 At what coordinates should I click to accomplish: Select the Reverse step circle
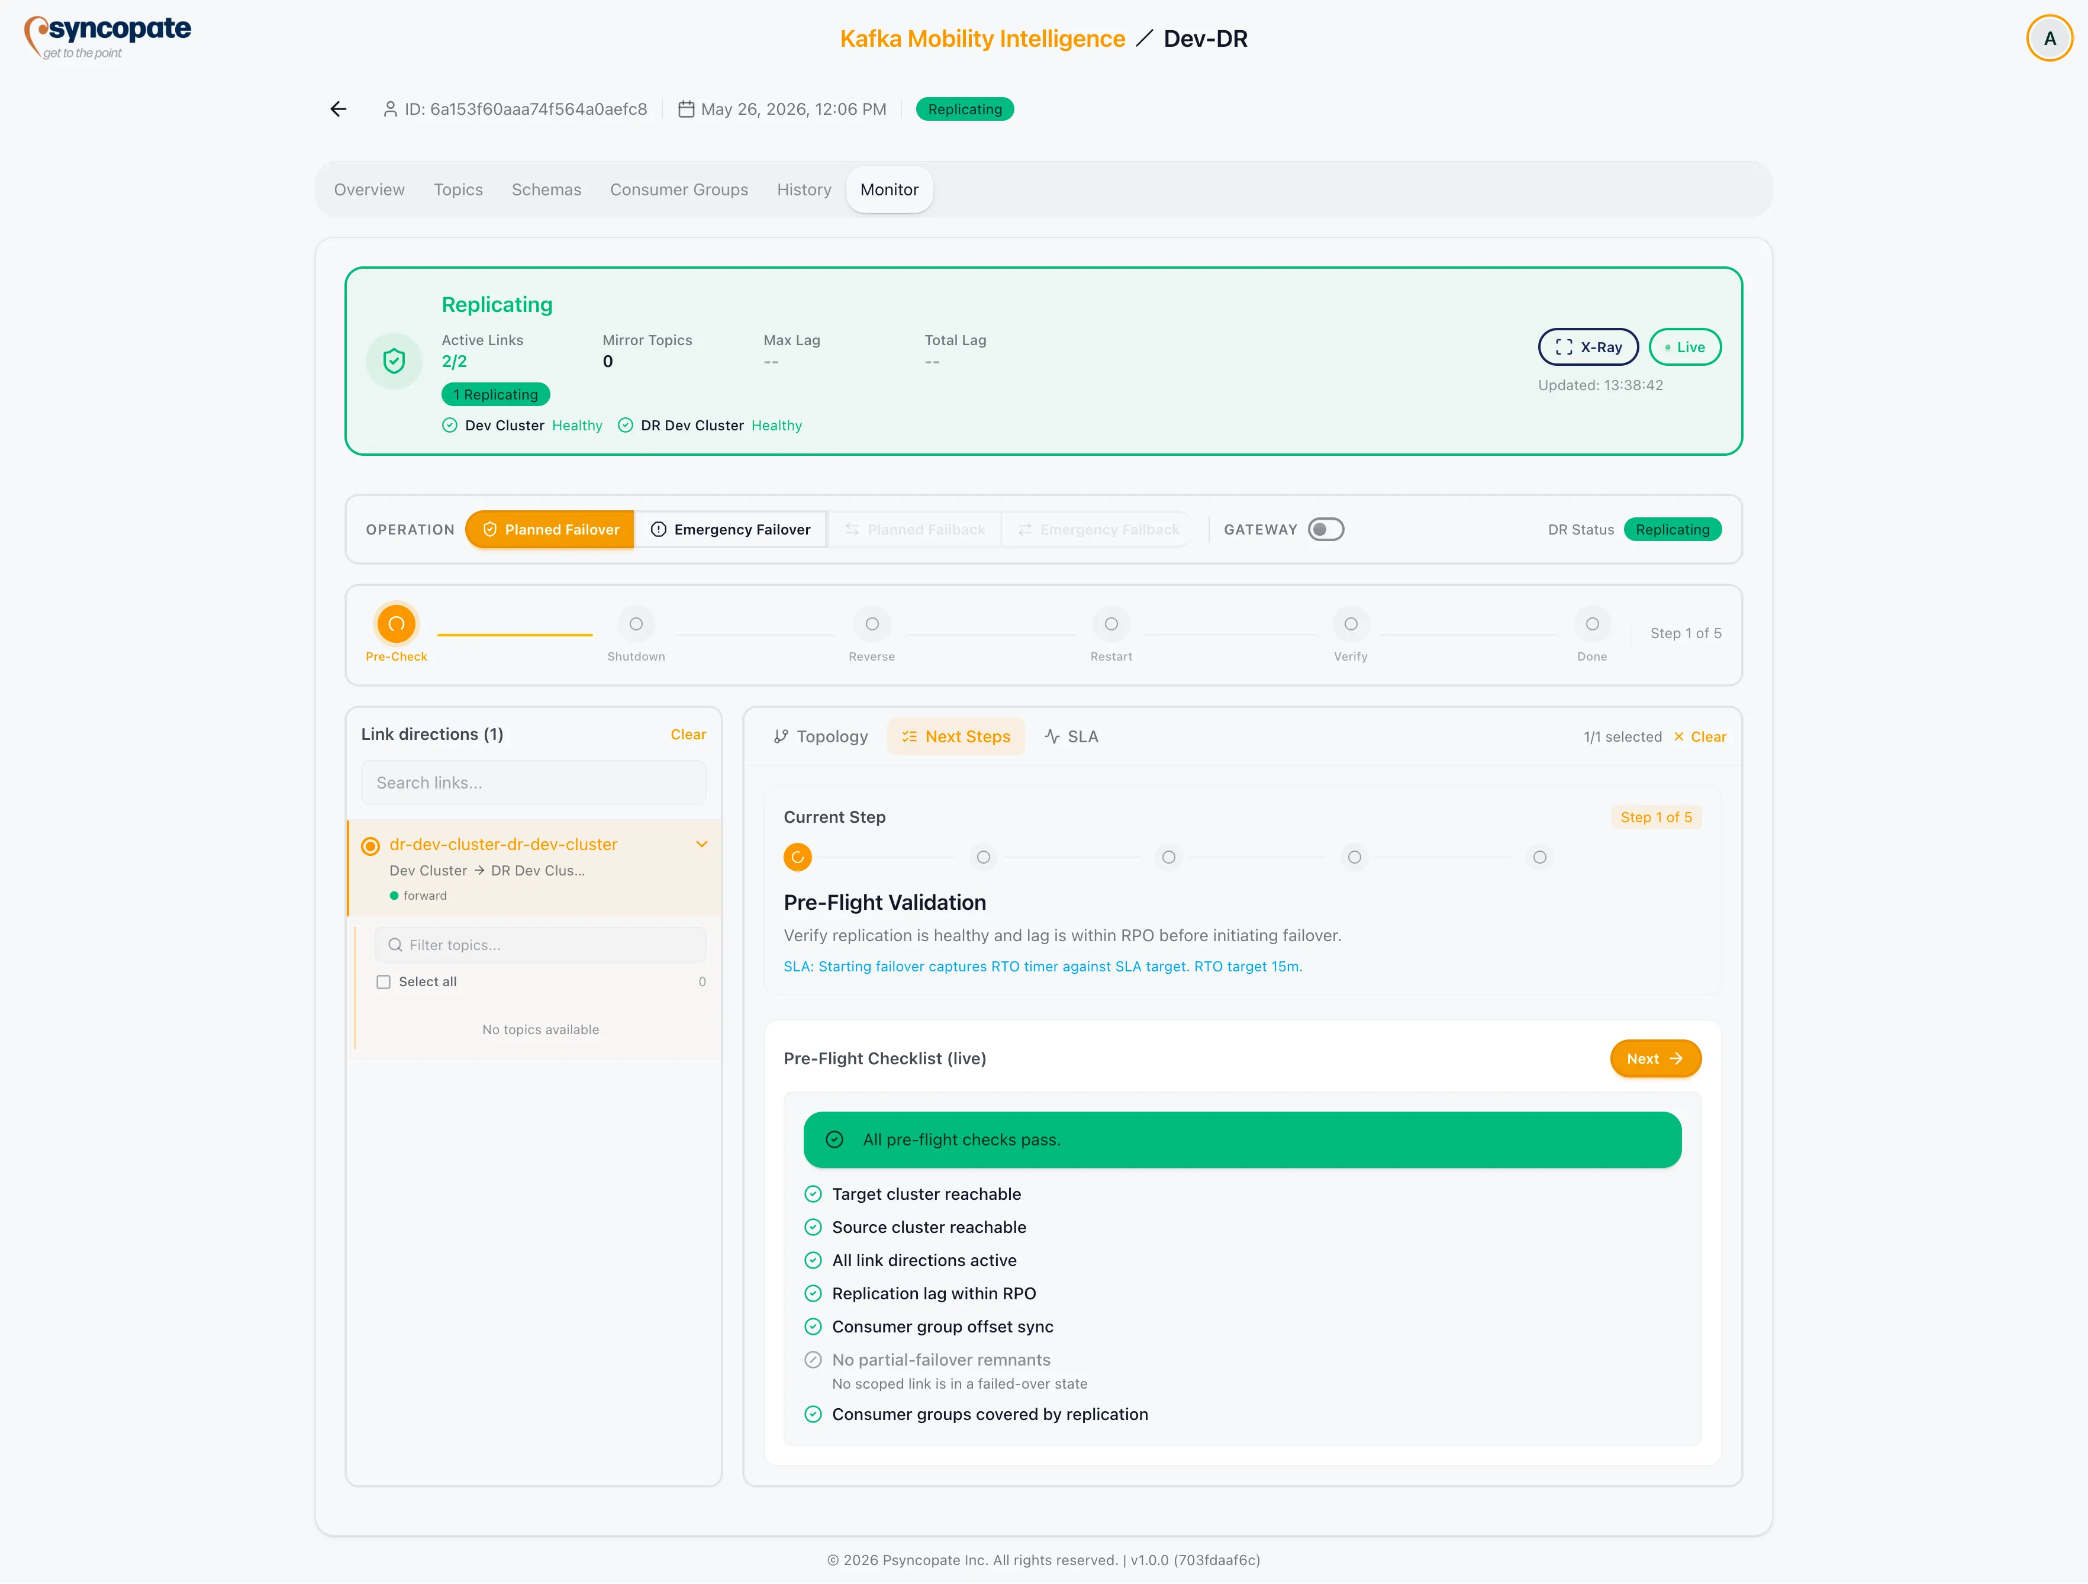point(872,624)
